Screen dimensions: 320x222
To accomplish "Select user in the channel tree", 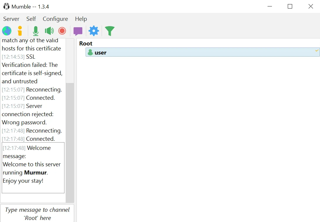I will 101,53.
